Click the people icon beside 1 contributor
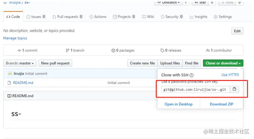 pyautogui.click(x=208, y=50)
